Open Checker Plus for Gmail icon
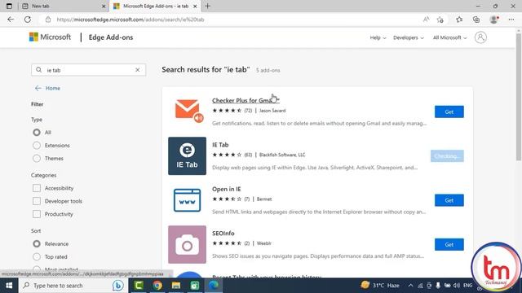The height and width of the screenshot is (293, 522). coord(188,112)
